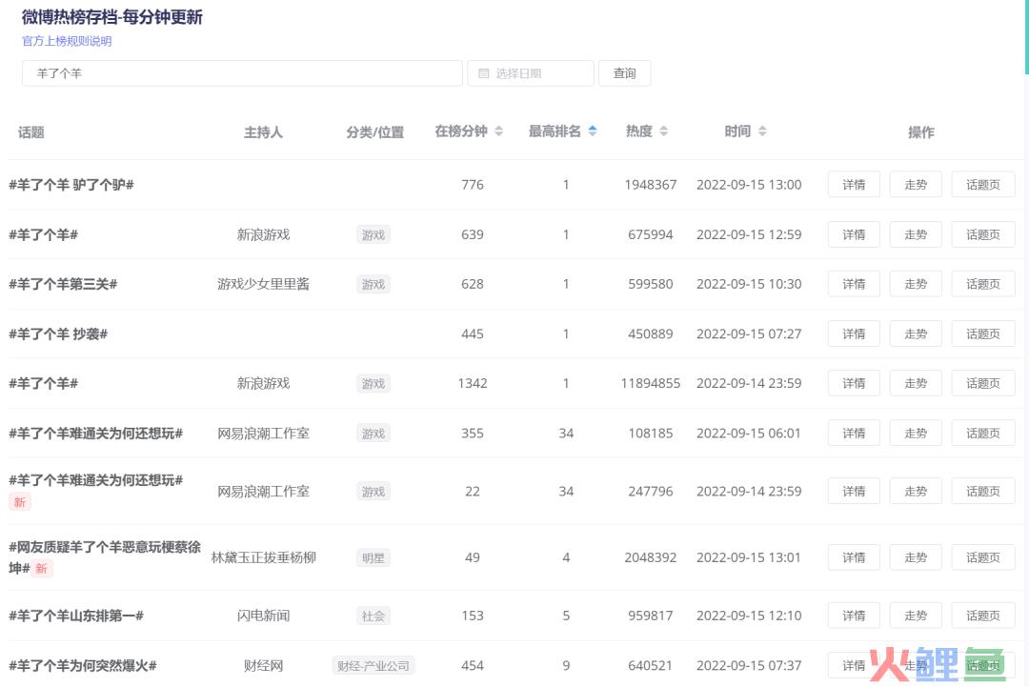
Task: Click the 游戏 tag in the #羊了个羊第三关# row
Action: point(373,285)
